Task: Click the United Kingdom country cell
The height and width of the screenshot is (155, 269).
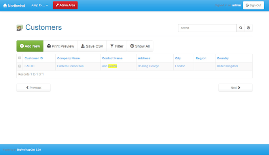Action: click(x=227, y=66)
